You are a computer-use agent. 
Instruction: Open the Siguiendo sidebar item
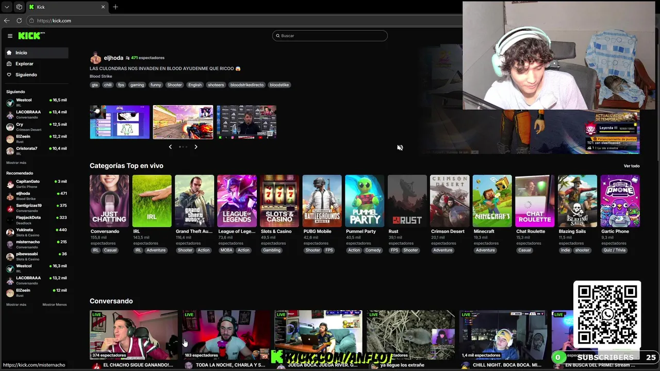(x=36, y=75)
